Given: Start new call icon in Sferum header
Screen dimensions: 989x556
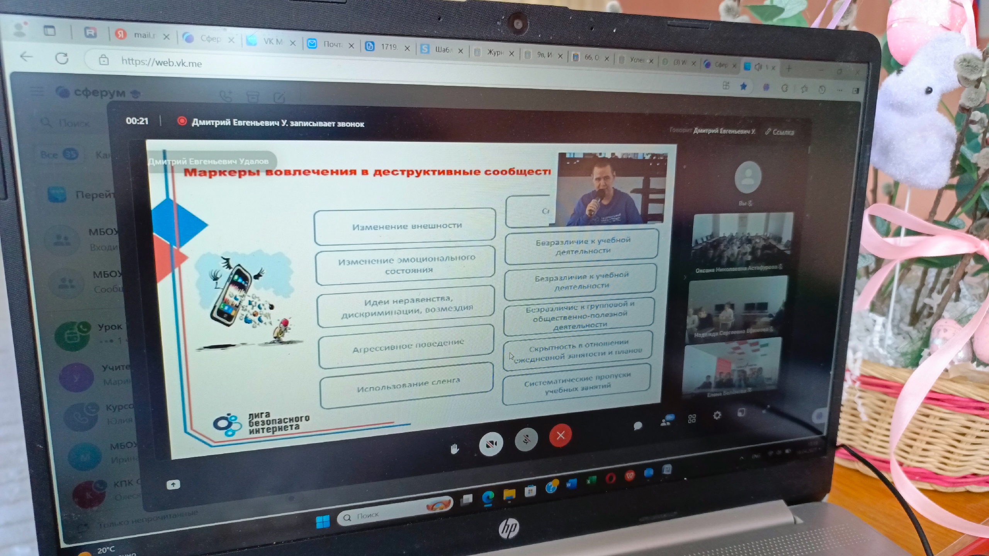Looking at the screenshot, I should [x=226, y=97].
